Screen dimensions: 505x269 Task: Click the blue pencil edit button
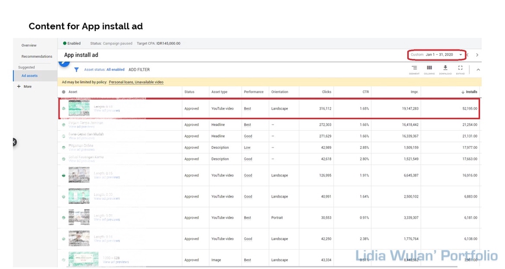point(64,63)
